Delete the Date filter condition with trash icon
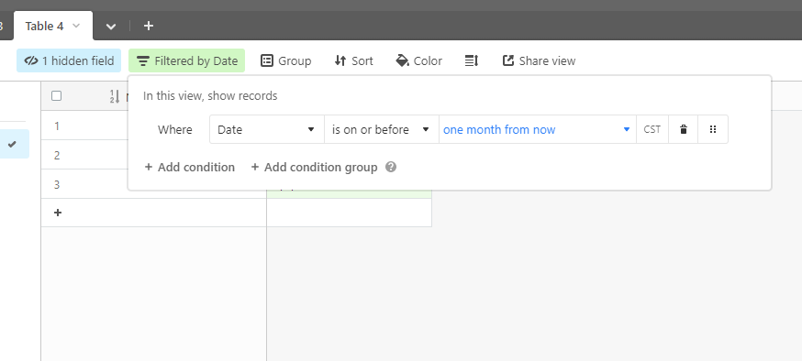 [683, 130]
